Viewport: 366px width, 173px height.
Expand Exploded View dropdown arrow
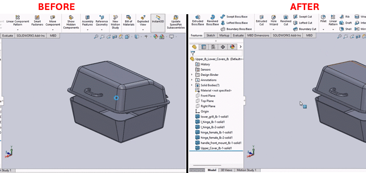pos(143,30)
